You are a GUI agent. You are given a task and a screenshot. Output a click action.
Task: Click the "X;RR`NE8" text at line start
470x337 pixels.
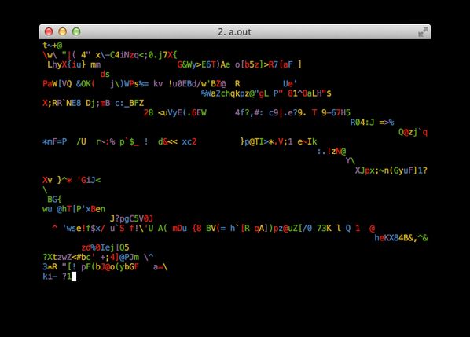(x=62, y=103)
